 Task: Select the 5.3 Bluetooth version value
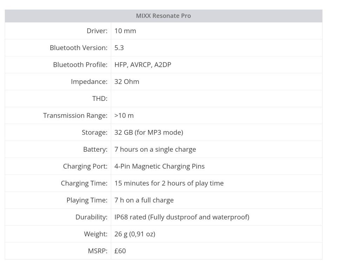click(119, 48)
